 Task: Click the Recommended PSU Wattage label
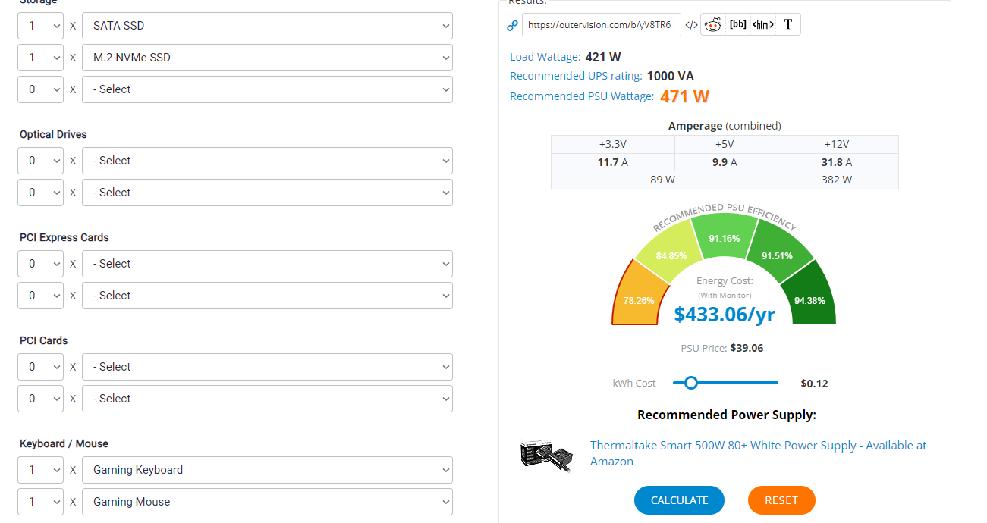pos(582,96)
